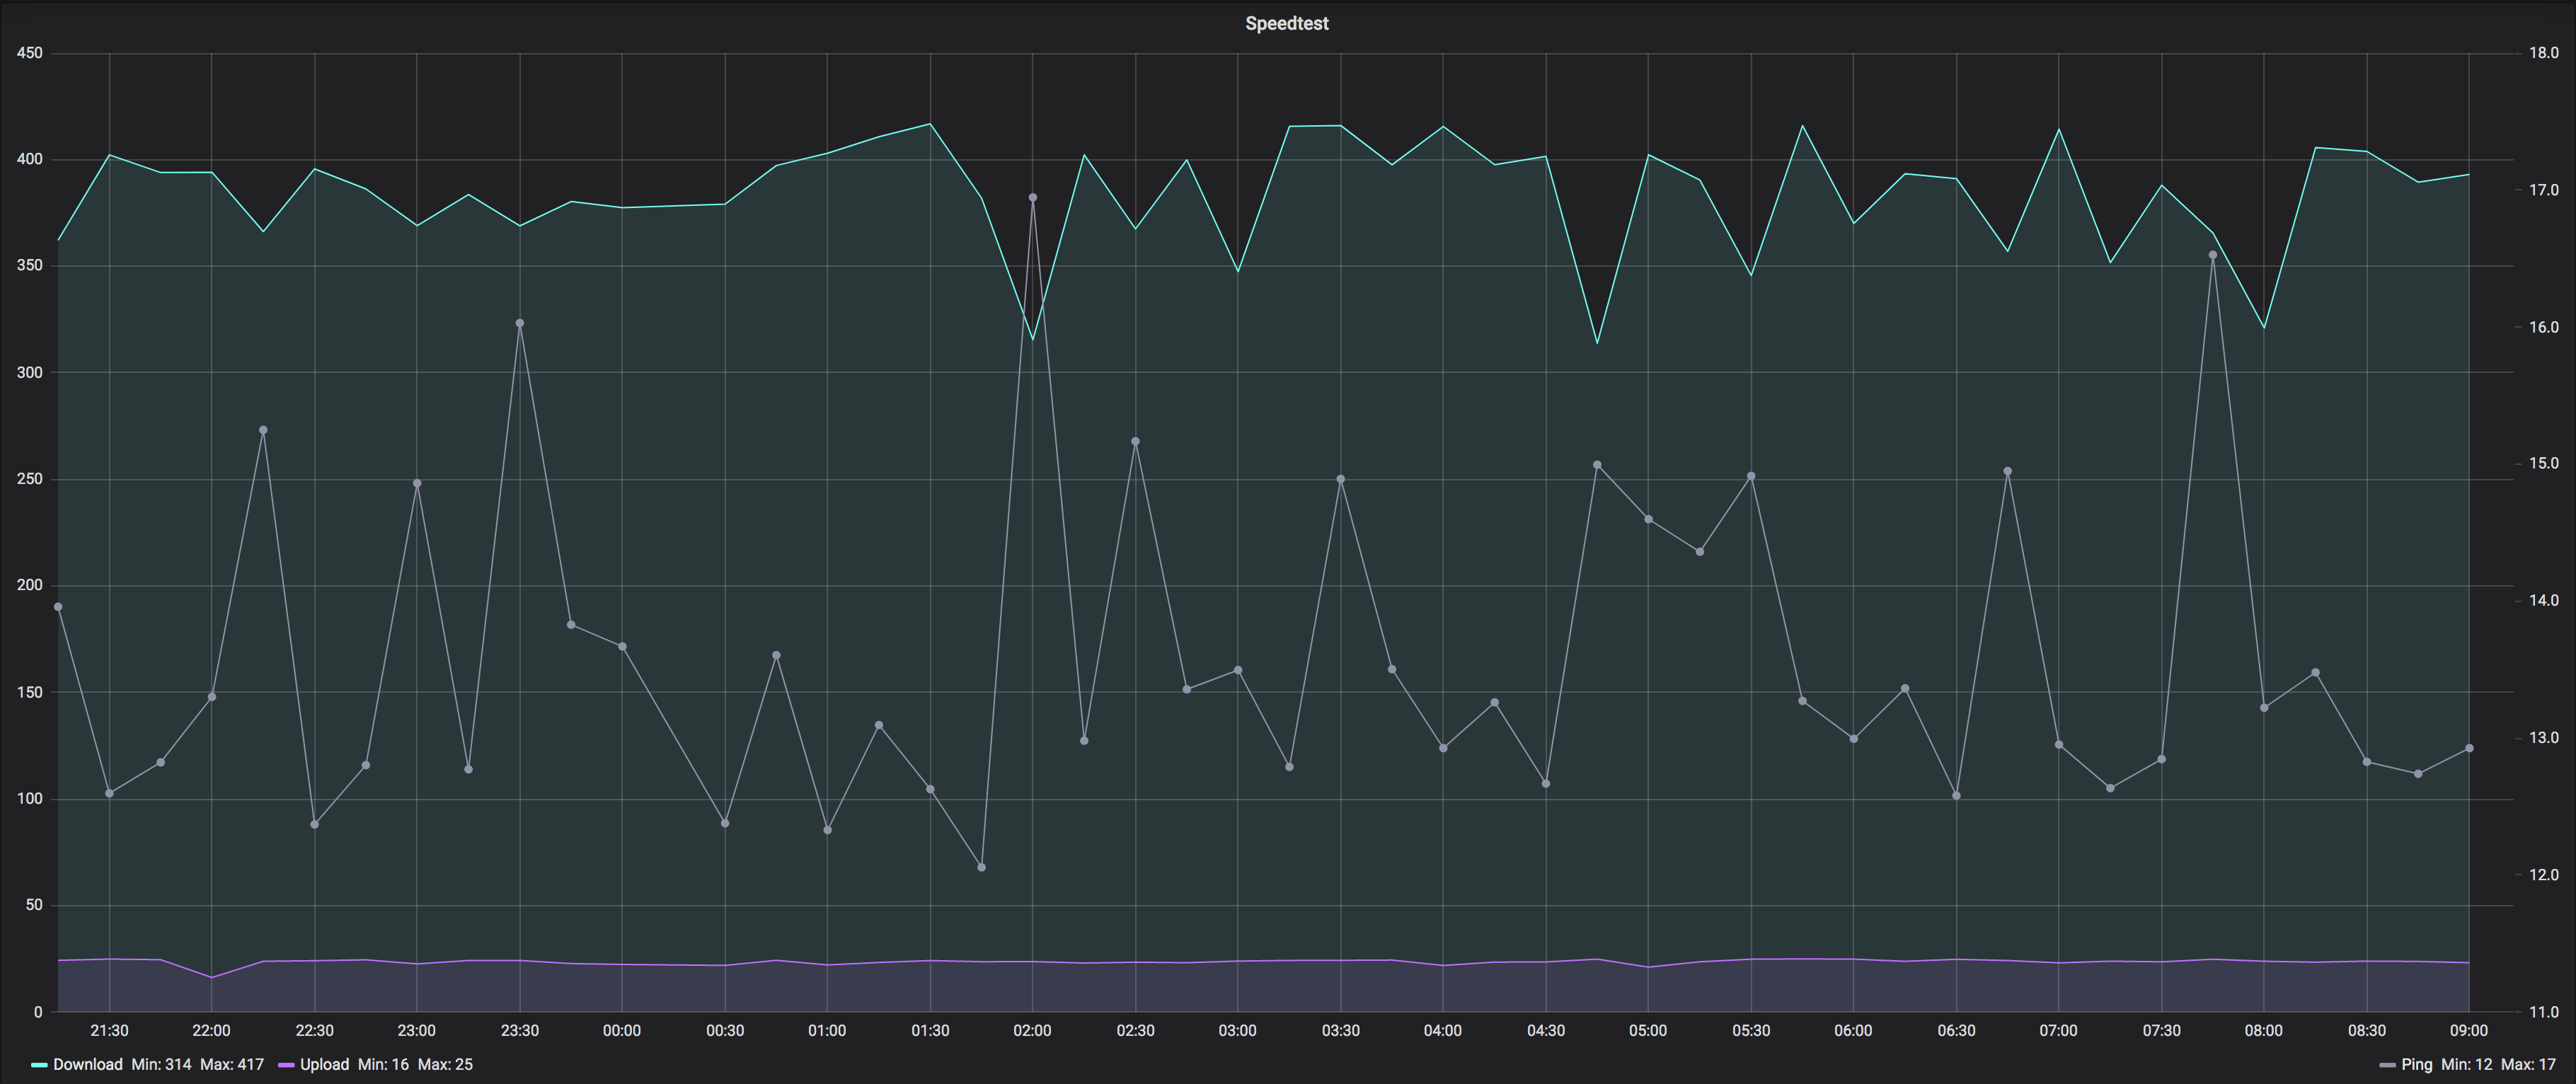This screenshot has width=2576, height=1084.
Task: Click the Ping spike point near 07:45
Action: (2213, 255)
